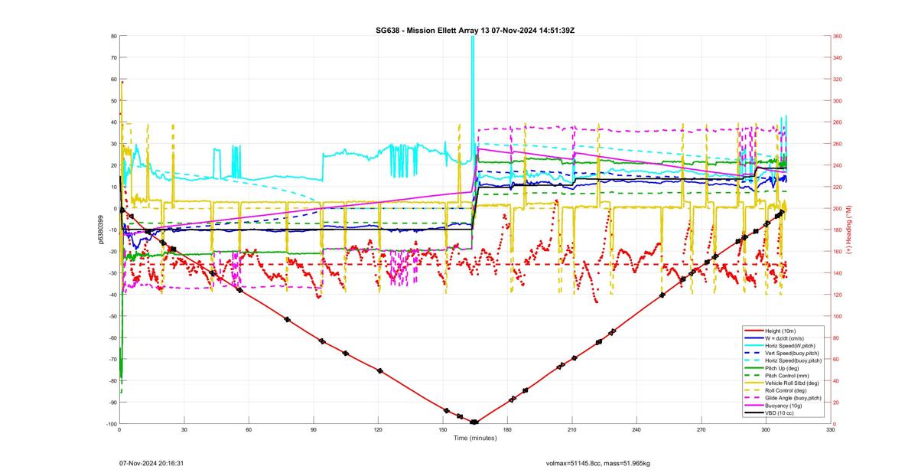Click left y-axis tick label 80
918x476 pixels.
pos(112,36)
